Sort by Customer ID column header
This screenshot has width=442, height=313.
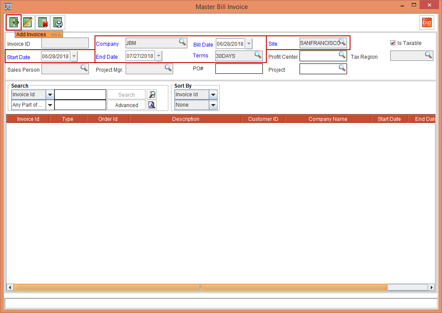263,119
